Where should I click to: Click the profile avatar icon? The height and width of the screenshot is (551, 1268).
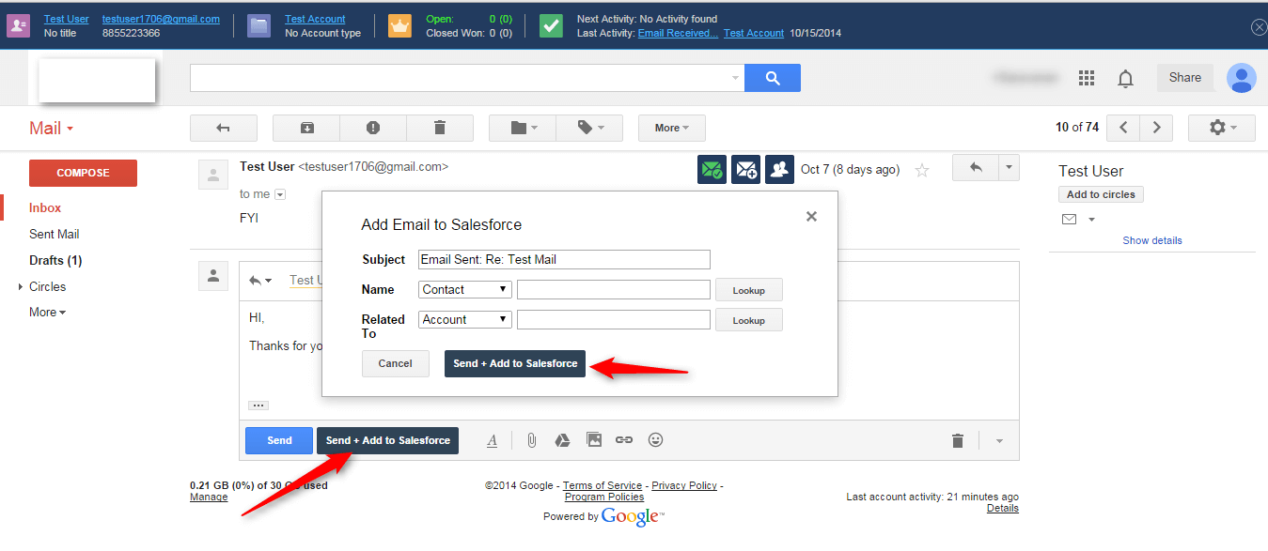(x=1242, y=78)
